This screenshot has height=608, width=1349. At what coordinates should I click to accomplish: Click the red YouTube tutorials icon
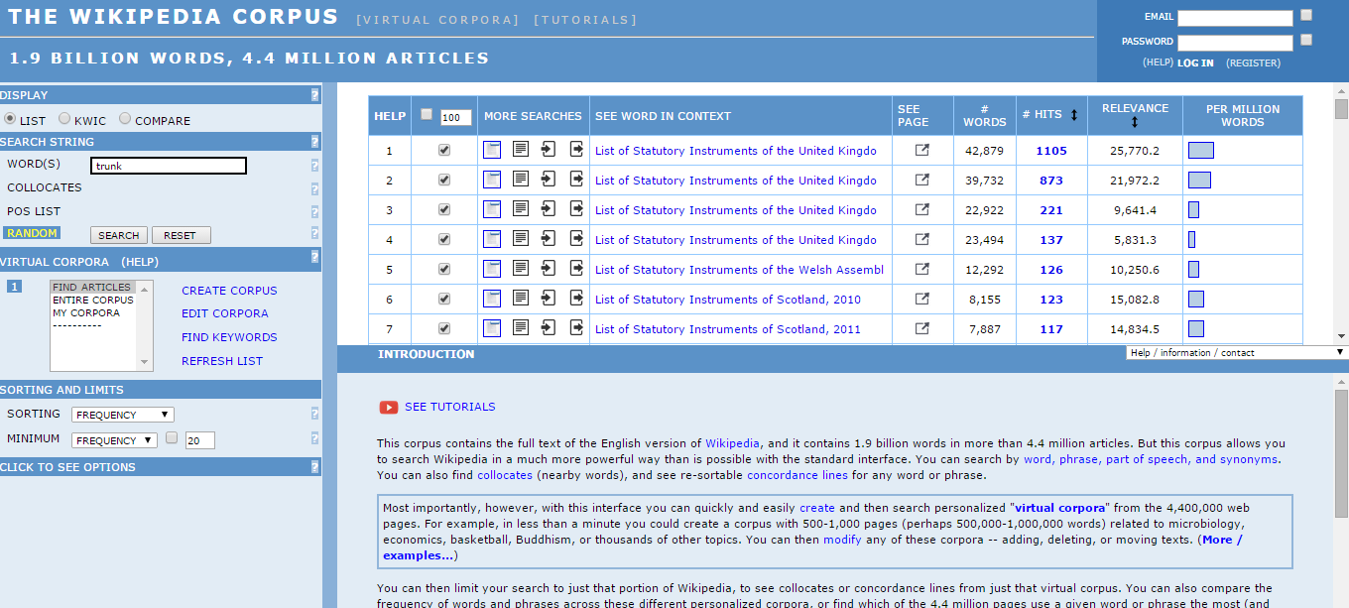[389, 407]
